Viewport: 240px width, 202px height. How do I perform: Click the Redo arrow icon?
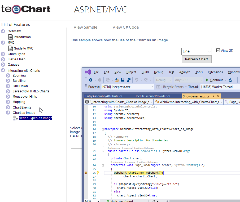coord(146,80)
